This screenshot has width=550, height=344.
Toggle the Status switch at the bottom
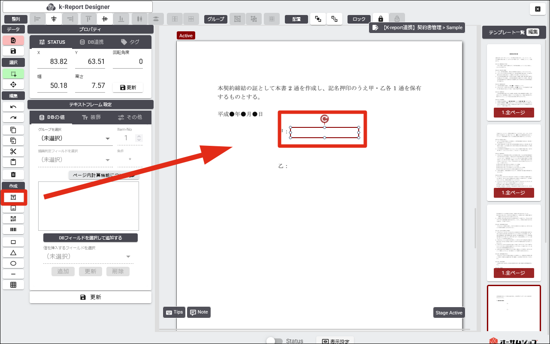coord(275,341)
